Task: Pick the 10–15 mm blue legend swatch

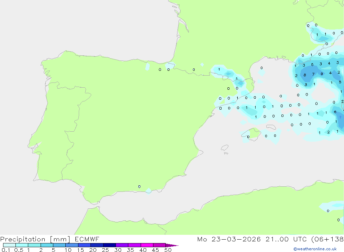Action: coord(72,245)
